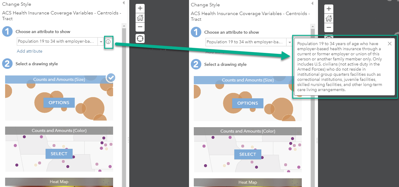Choose the Heat Map drawing style
399x187 pixels.
(x=59, y=182)
